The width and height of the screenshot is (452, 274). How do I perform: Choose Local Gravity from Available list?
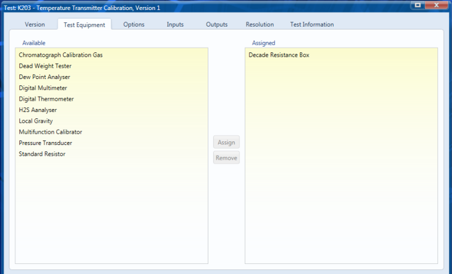(x=36, y=121)
